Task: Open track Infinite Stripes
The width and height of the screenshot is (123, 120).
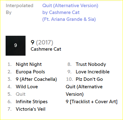Action: click(32, 102)
